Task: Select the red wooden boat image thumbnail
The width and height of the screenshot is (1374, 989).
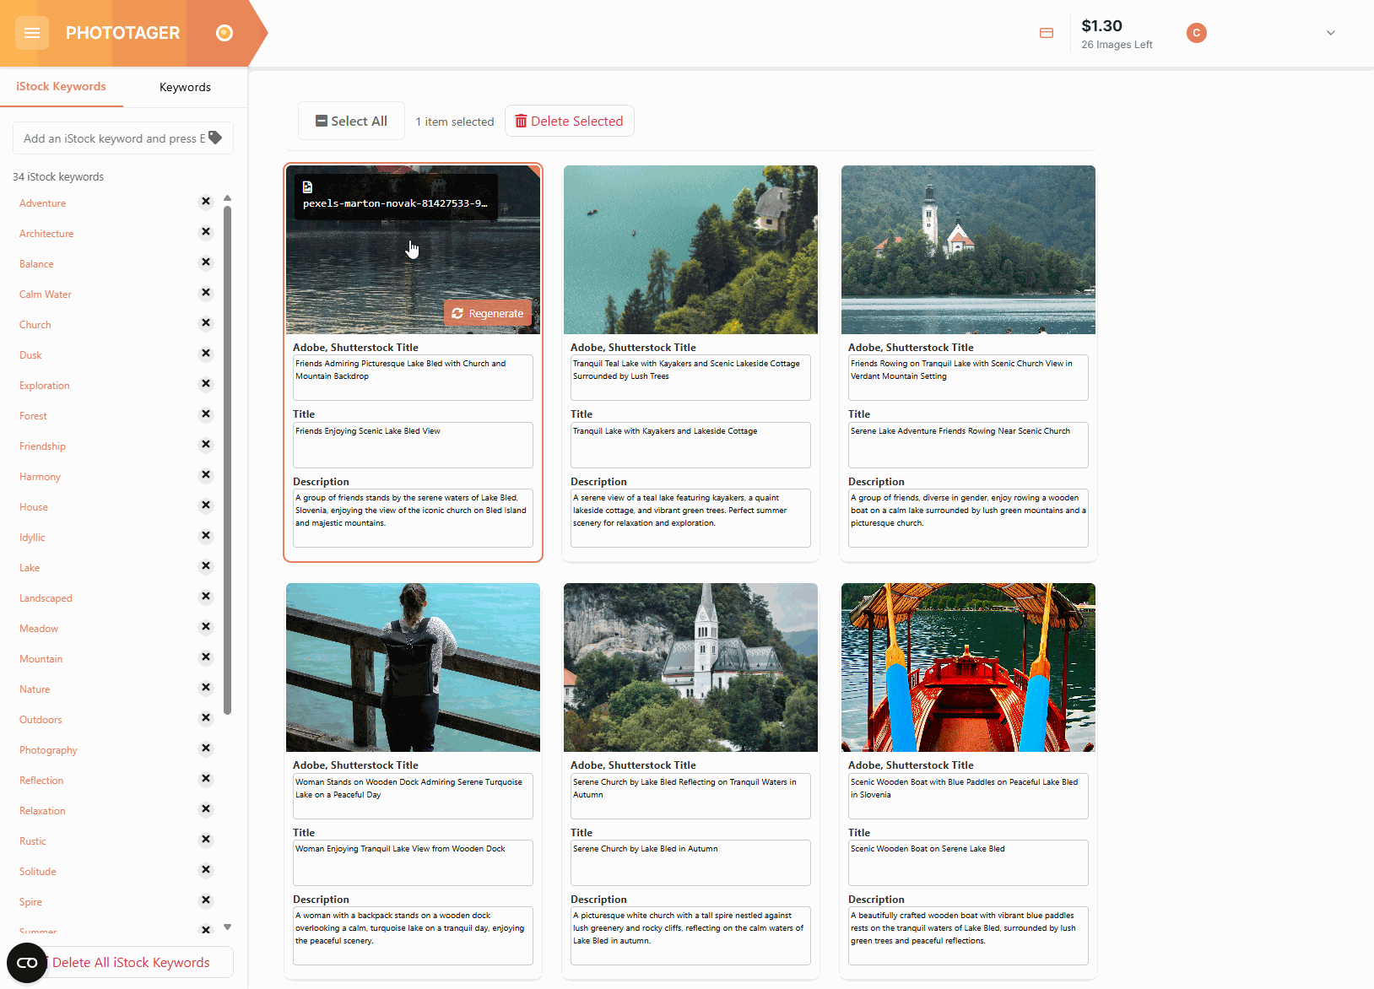Action: coord(968,667)
